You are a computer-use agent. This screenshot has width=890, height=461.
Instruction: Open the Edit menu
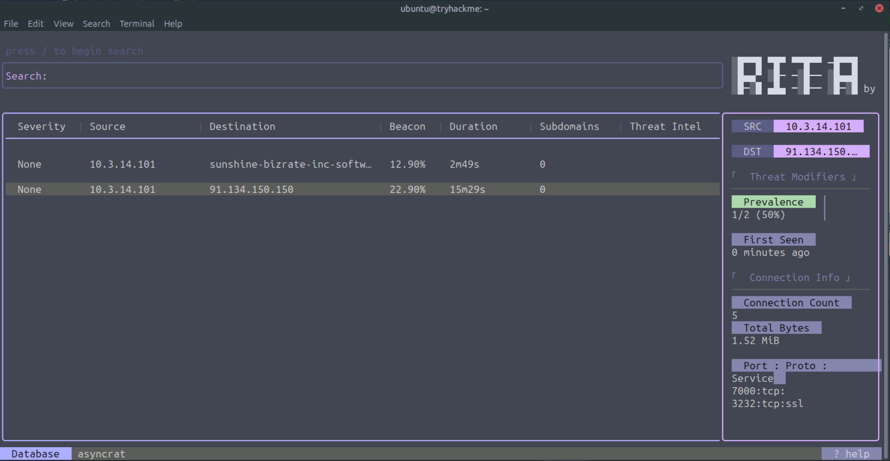[36, 24]
